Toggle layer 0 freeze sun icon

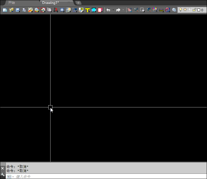click(x=185, y=10)
